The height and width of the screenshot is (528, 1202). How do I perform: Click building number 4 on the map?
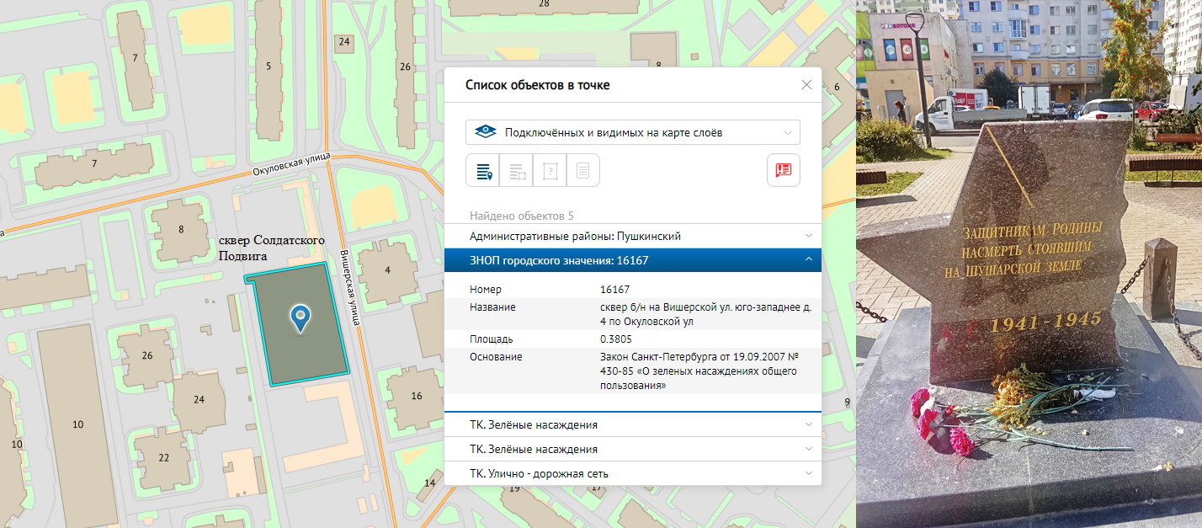387,269
